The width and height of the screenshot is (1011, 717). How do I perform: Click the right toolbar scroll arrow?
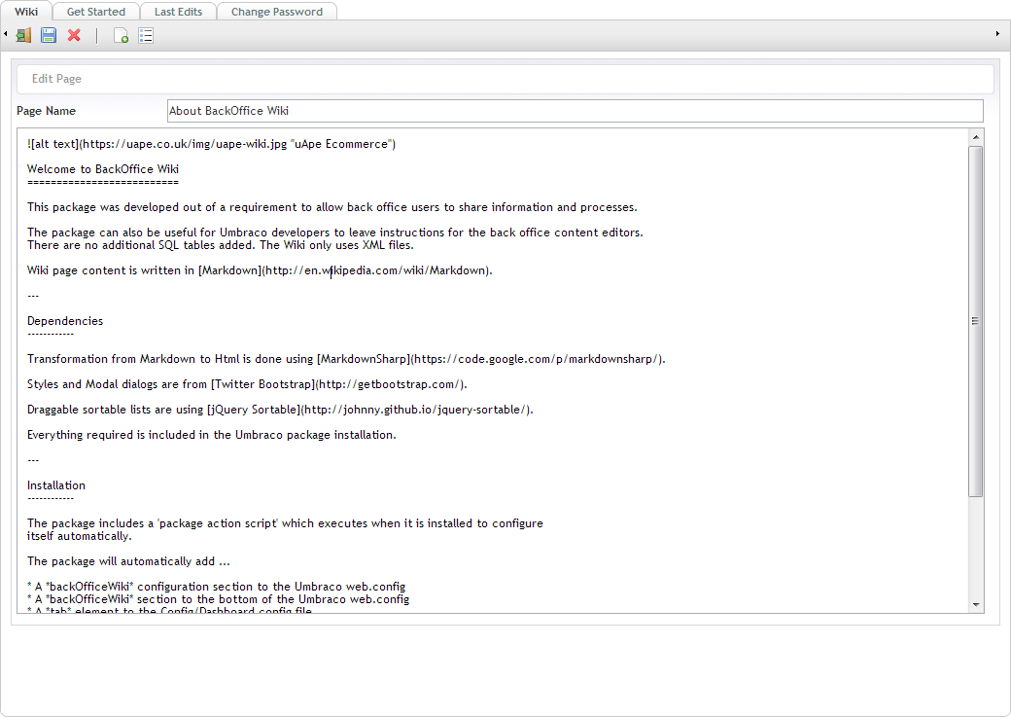(997, 33)
